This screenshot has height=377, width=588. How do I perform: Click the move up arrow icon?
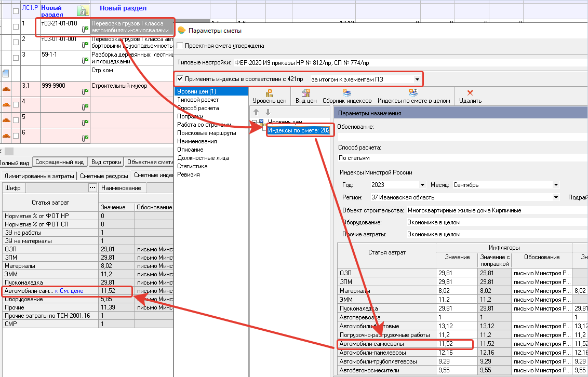256,112
